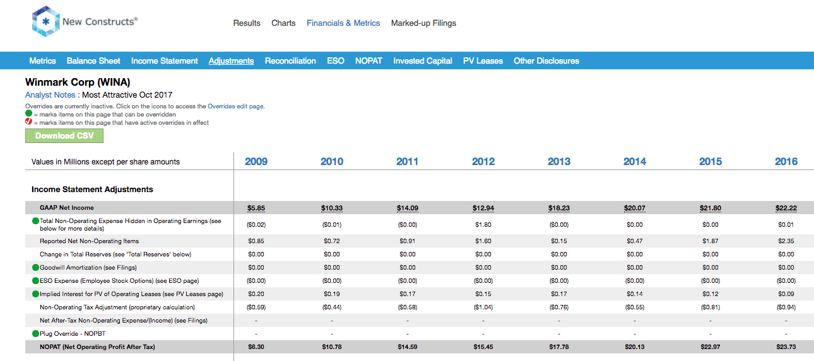The image size is (814, 361).
Task: Click the New Constructs hexagon logo
Action: (45, 22)
